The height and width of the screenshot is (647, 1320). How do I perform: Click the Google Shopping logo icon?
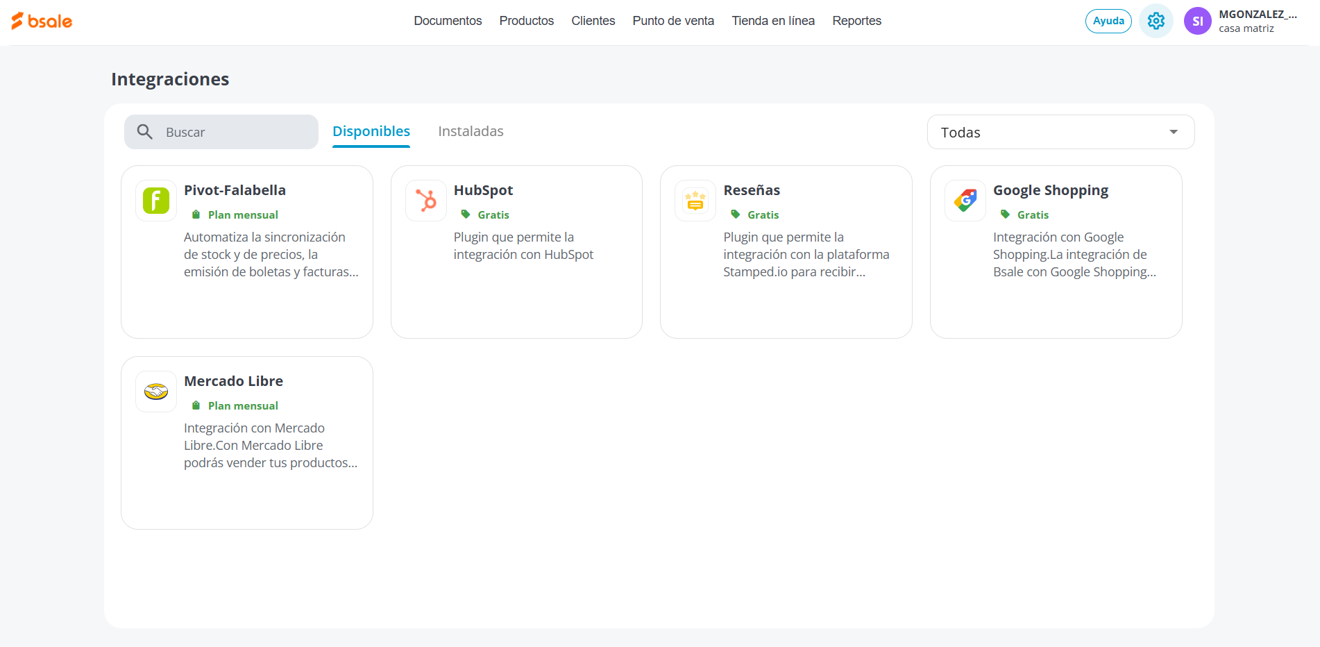coord(965,201)
